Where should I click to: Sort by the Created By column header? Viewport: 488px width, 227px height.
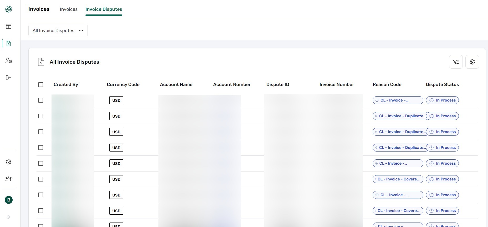(66, 84)
